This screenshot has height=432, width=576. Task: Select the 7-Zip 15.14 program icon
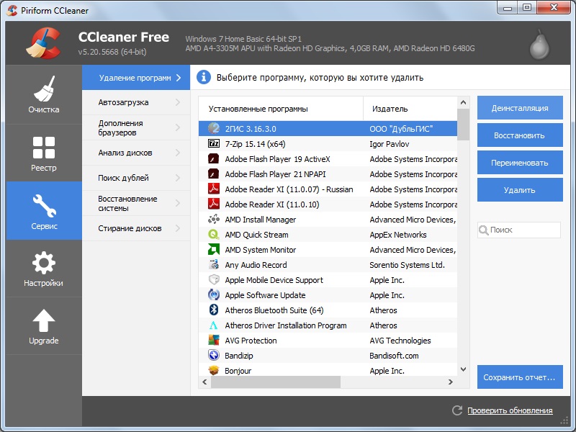tap(214, 143)
